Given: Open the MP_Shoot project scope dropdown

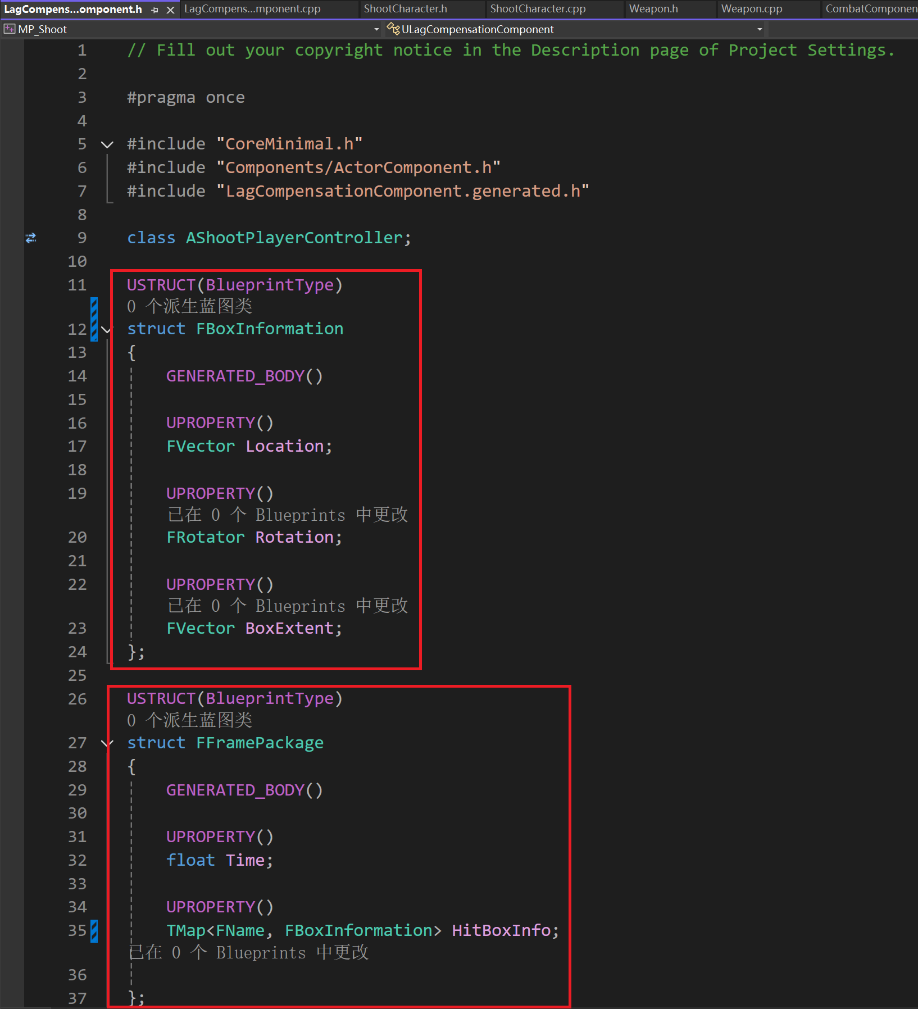Looking at the screenshot, I should (376, 29).
